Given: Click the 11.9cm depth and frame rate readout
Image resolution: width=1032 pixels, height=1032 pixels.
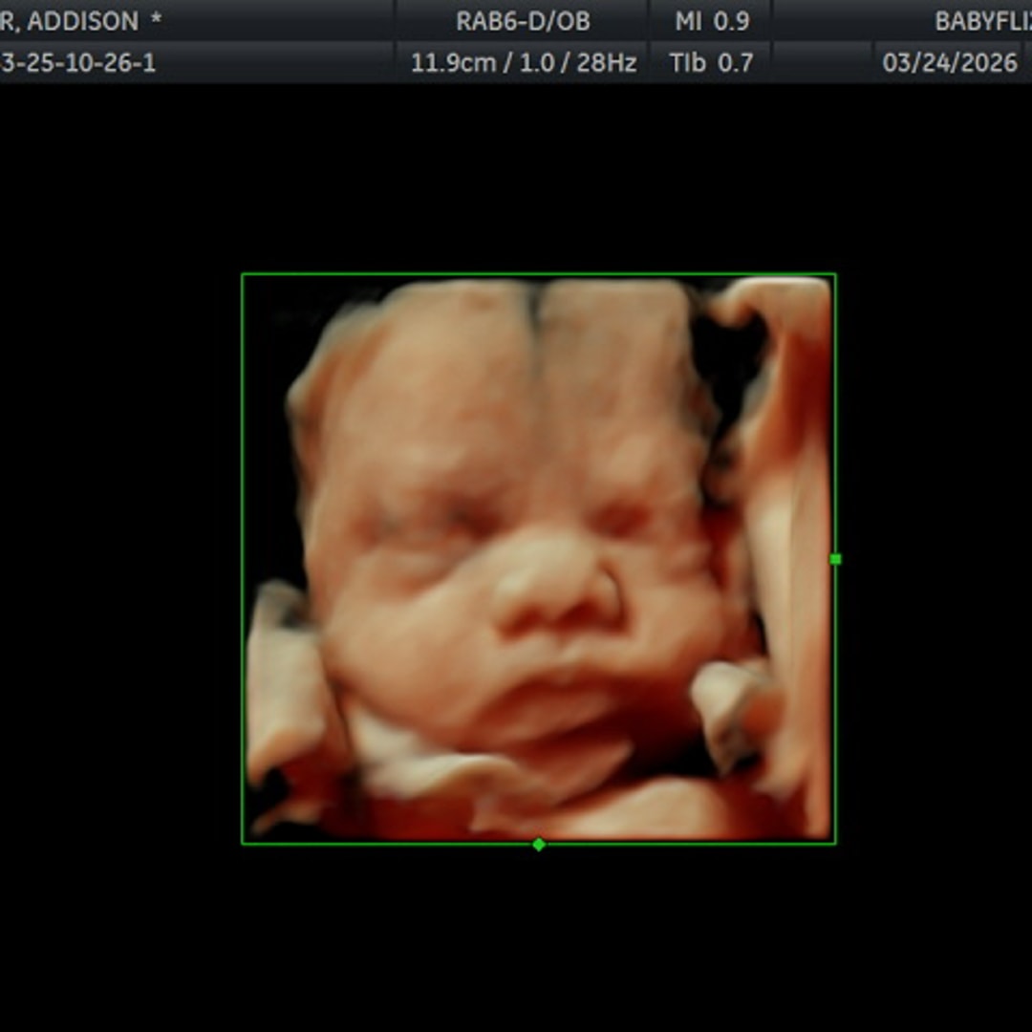Looking at the screenshot, I should tap(523, 63).
